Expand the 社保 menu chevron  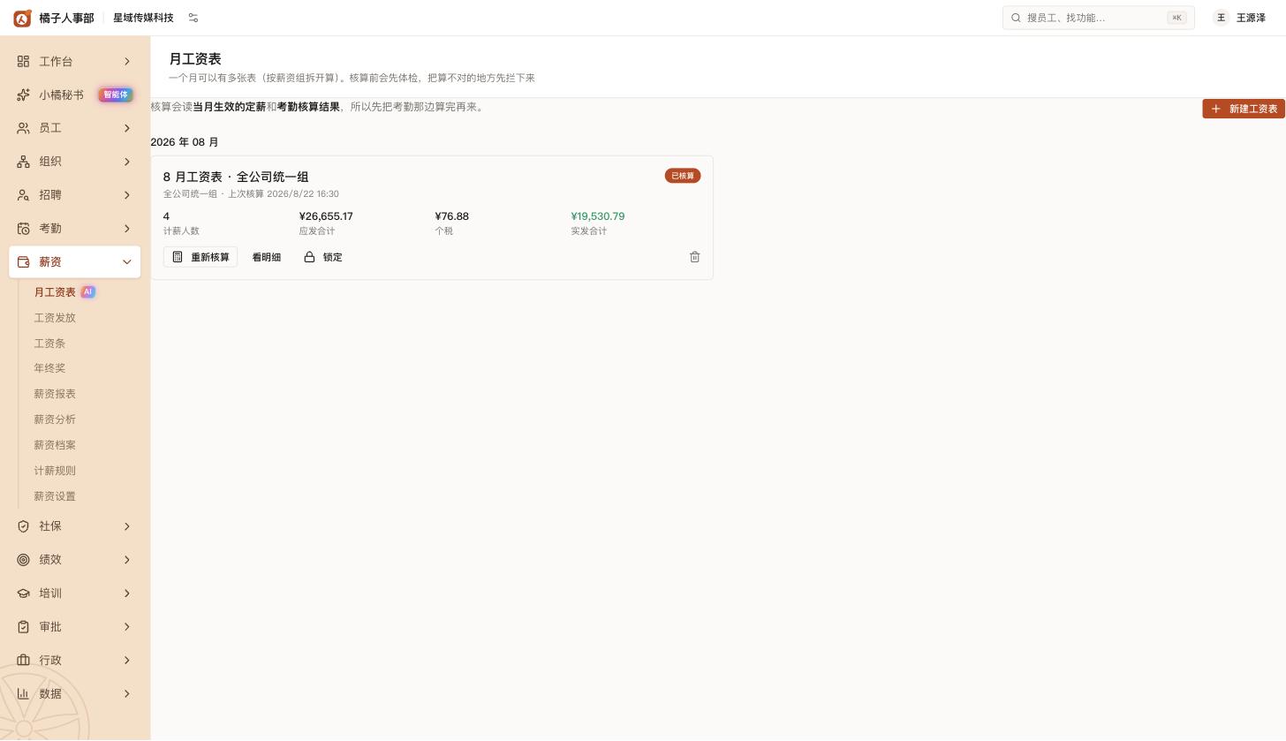(x=126, y=526)
